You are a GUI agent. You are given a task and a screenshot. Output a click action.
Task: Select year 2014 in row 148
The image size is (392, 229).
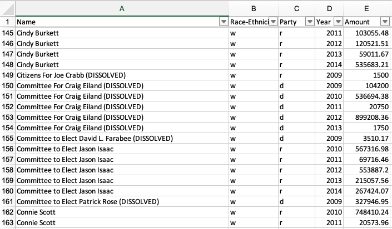coord(329,64)
